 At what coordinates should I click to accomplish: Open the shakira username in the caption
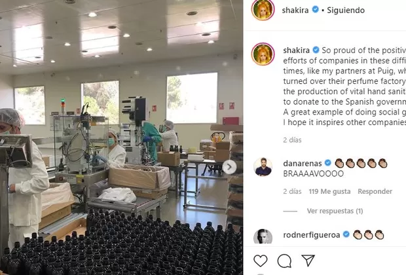(x=296, y=50)
